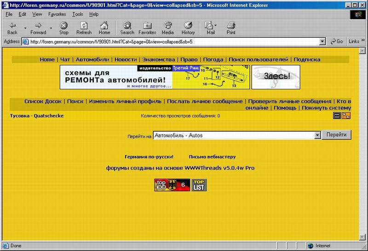Image resolution: width=368 pixels, height=251 pixels.
Task: Switch to threaded folder view icon
Action: tap(346, 116)
